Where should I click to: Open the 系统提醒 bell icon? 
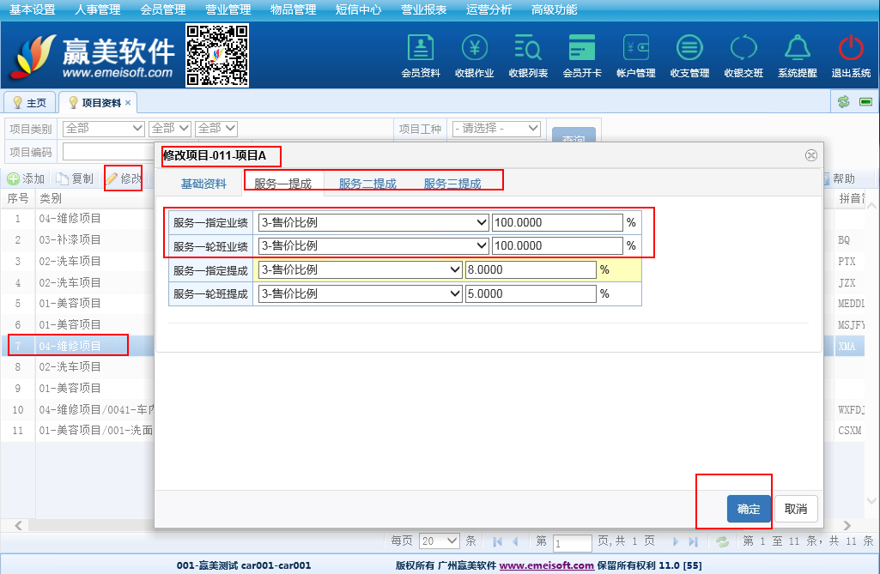point(797,48)
